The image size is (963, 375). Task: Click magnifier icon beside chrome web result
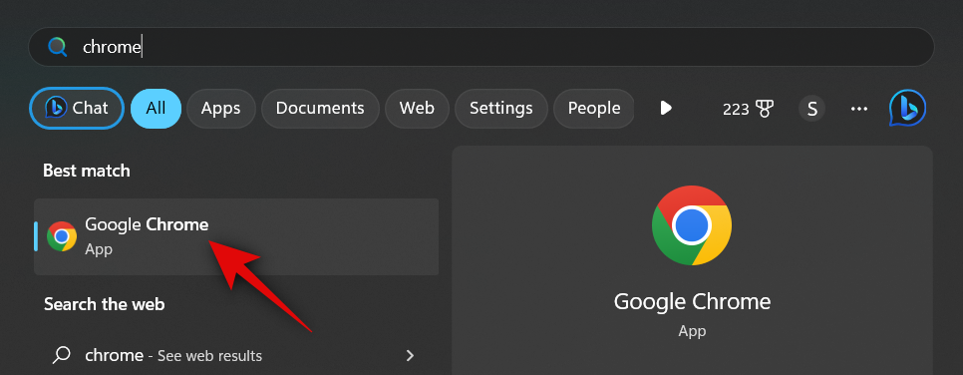(x=62, y=355)
